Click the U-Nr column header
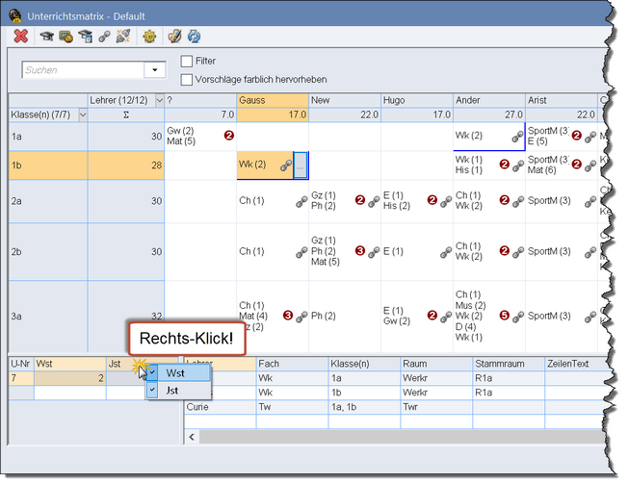The height and width of the screenshot is (483, 628). pyautogui.click(x=21, y=364)
